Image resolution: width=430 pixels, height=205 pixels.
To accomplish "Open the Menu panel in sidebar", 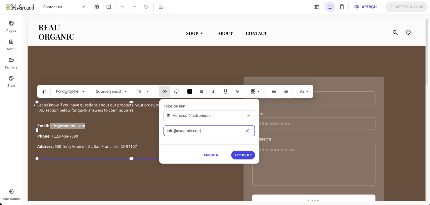I will [11, 45].
